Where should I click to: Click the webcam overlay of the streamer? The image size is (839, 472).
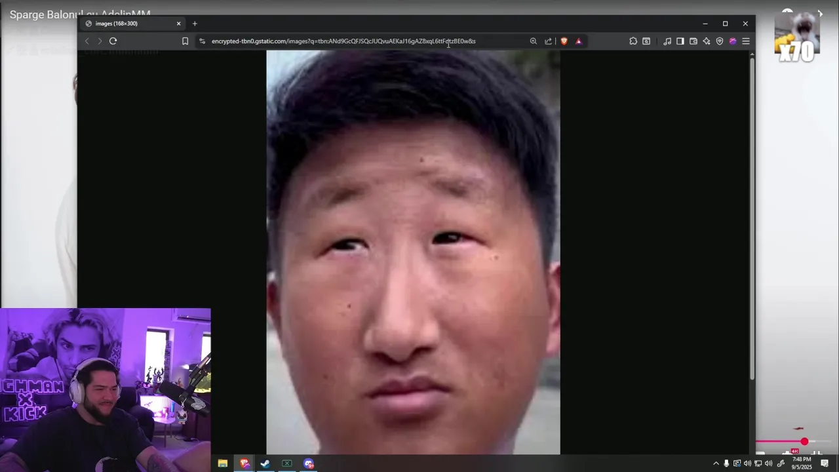[105, 390]
